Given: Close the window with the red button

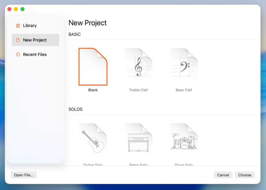Looking at the screenshot, I should [x=9, y=9].
